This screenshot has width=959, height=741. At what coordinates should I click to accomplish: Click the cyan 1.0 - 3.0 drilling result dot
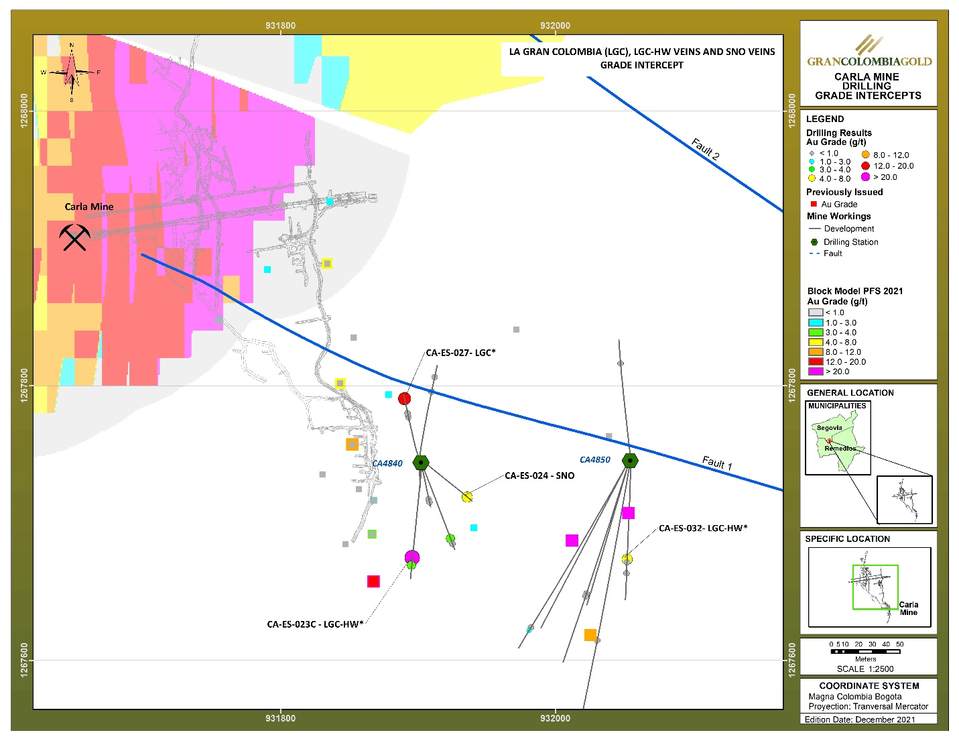point(812,162)
